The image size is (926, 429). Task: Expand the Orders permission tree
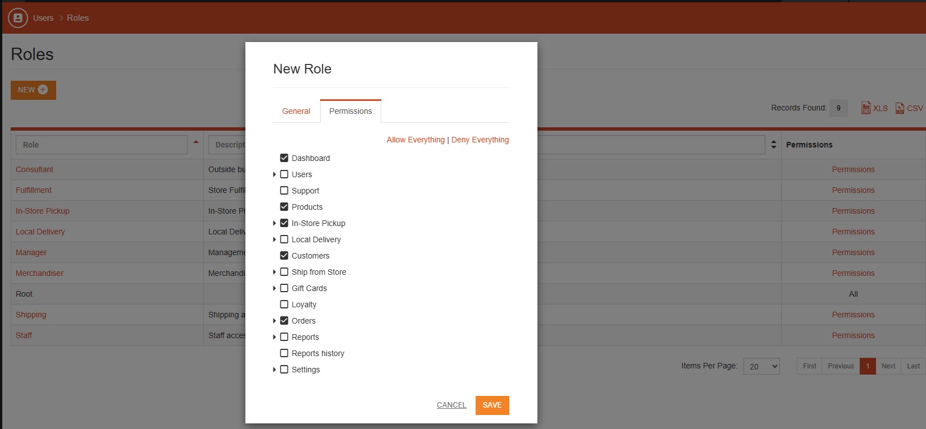(x=275, y=321)
